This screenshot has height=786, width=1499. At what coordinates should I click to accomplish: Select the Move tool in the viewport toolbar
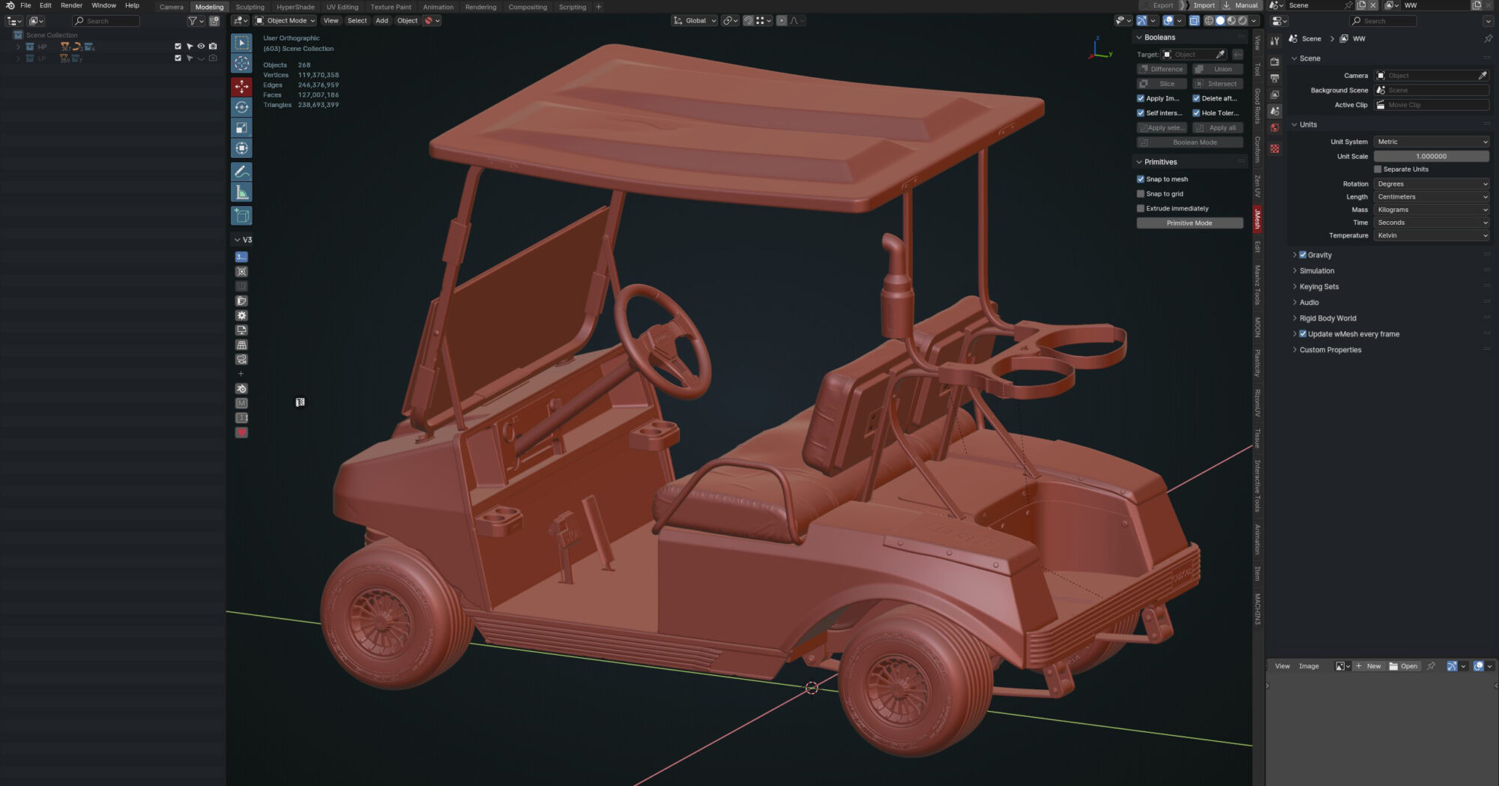241,85
